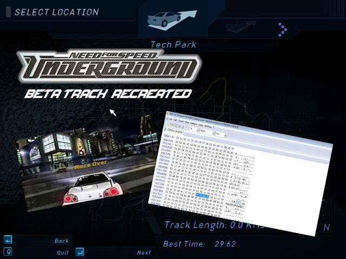Open Search menu in HxD hex editor

click(181, 121)
